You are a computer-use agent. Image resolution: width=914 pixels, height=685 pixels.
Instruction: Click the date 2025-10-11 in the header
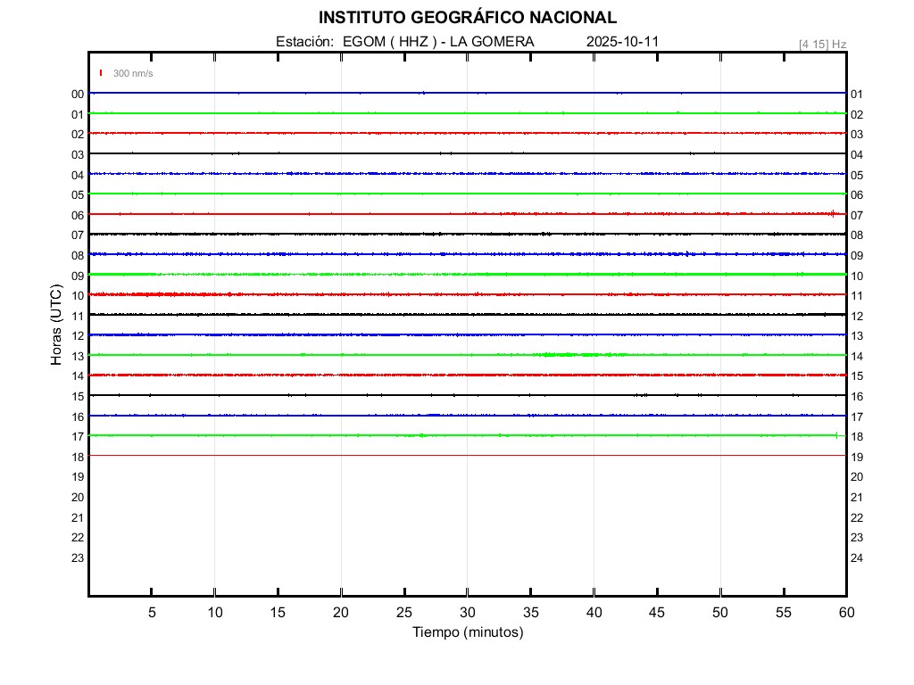click(x=623, y=42)
